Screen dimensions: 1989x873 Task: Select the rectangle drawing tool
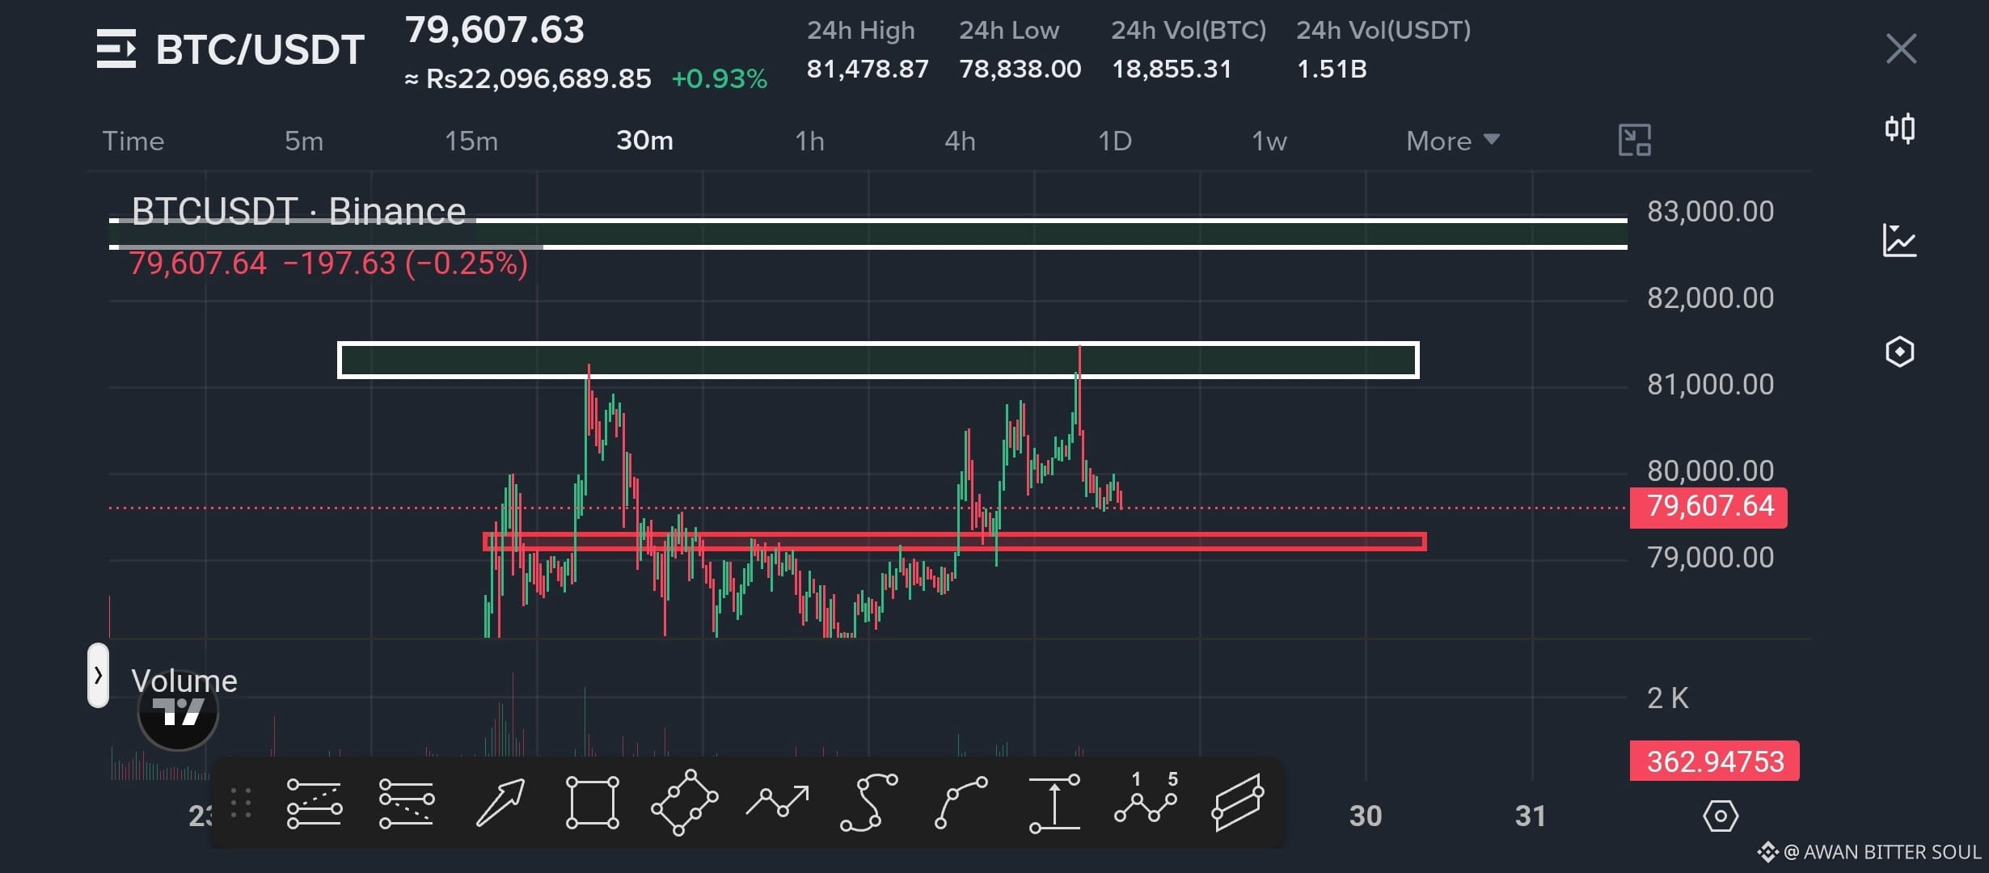point(592,803)
